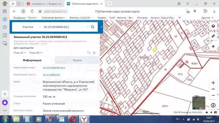Viewport: 219px width, 123px height.
Task: Open the browser main menu
Action: click(x=188, y=4)
